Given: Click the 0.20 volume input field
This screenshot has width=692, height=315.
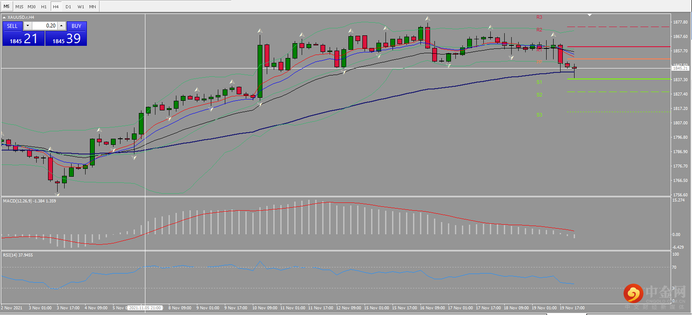Looking at the screenshot, I should (45, 26).
